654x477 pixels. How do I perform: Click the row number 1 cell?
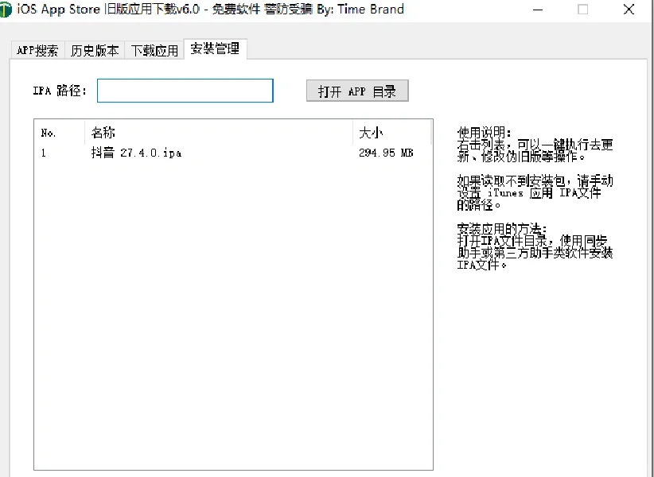pos(42,152)
